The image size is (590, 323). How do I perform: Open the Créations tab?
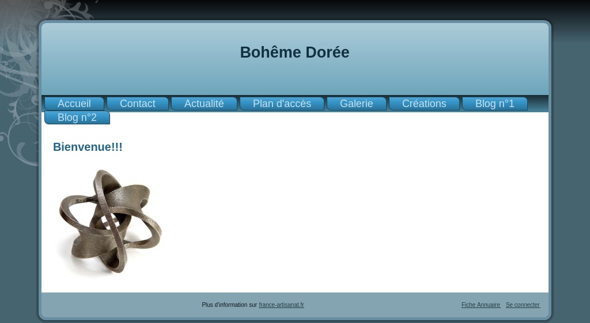tap(424, 104)
